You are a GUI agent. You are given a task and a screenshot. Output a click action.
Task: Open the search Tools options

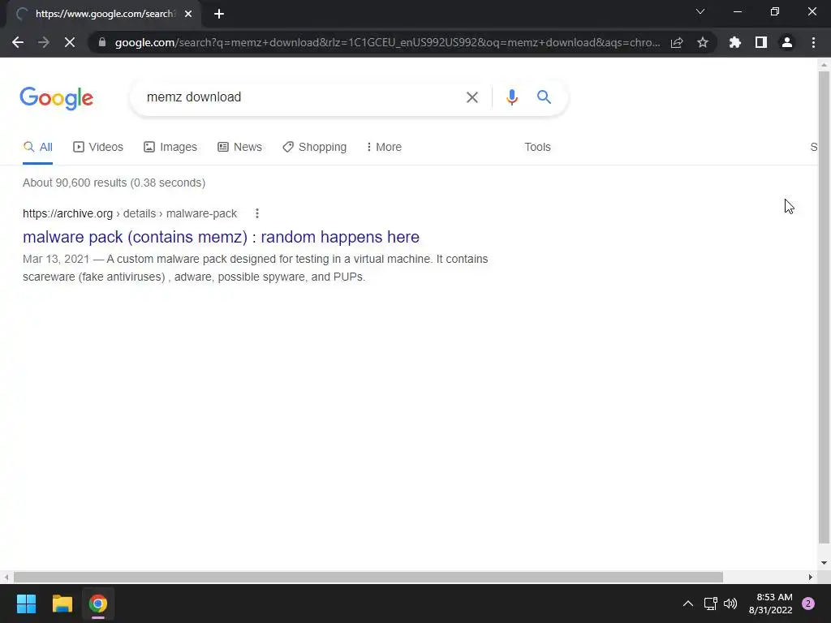(x=537, y=147)
